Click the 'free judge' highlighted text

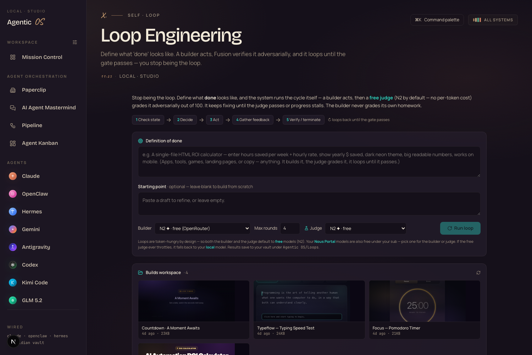click(x=381, y=98)
